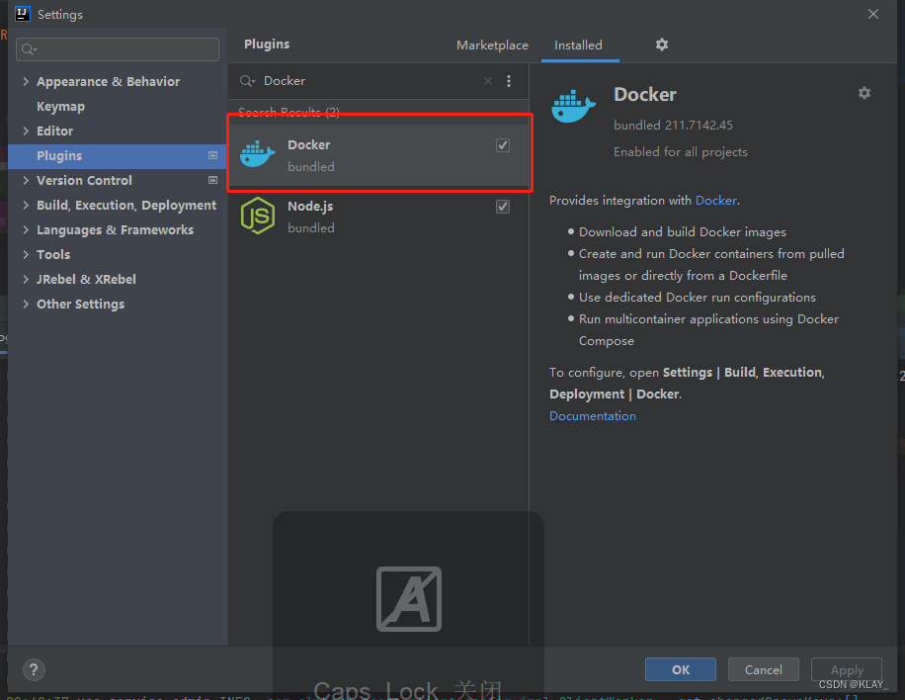905x700 pixels.
Task: Expand Languages & Frameworks section
Action: pos(26,229)
